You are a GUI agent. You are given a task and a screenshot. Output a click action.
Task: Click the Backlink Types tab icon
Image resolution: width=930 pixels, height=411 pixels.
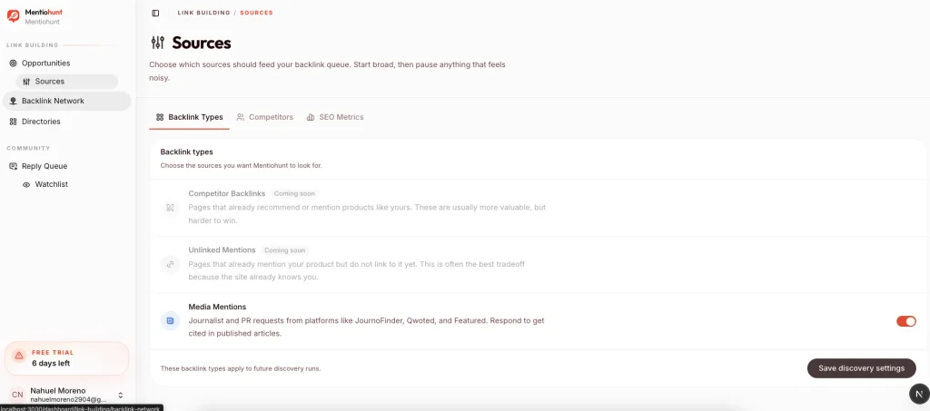[160, 117]
